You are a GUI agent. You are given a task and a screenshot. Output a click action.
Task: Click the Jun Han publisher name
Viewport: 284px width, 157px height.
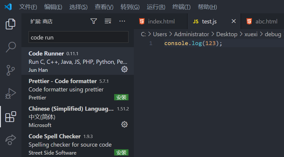tap(38, 70)
